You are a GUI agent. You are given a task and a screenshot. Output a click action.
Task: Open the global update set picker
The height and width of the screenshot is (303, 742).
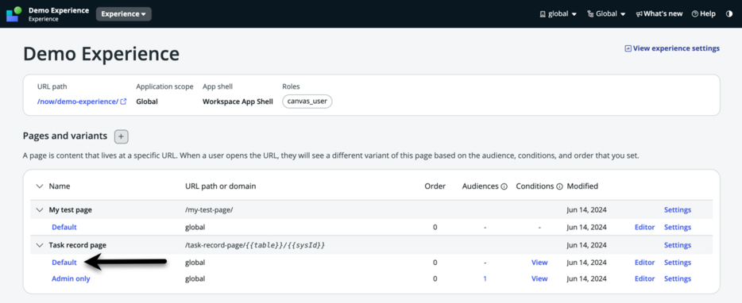[558, 14]
